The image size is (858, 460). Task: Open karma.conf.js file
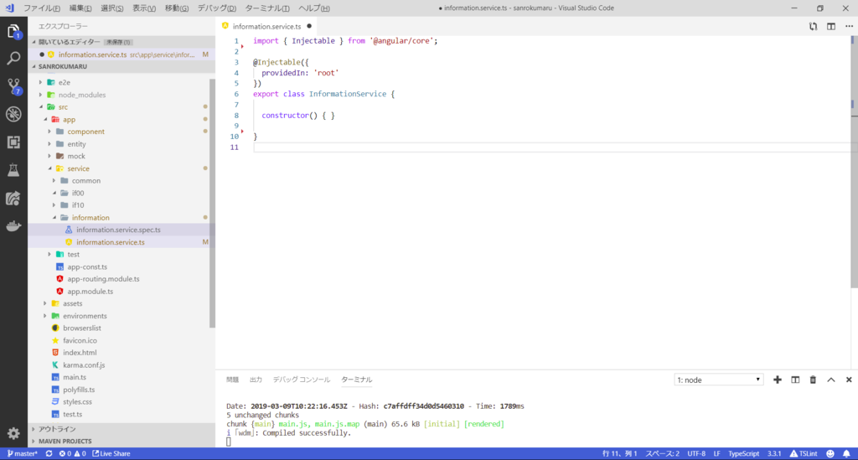pyautogui.click(x=84, y=364)
